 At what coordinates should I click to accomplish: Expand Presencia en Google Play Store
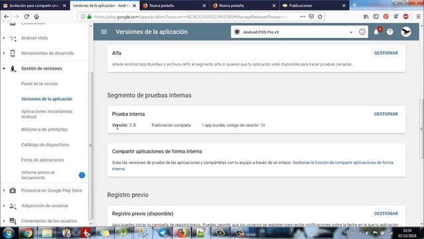[4, 191]
